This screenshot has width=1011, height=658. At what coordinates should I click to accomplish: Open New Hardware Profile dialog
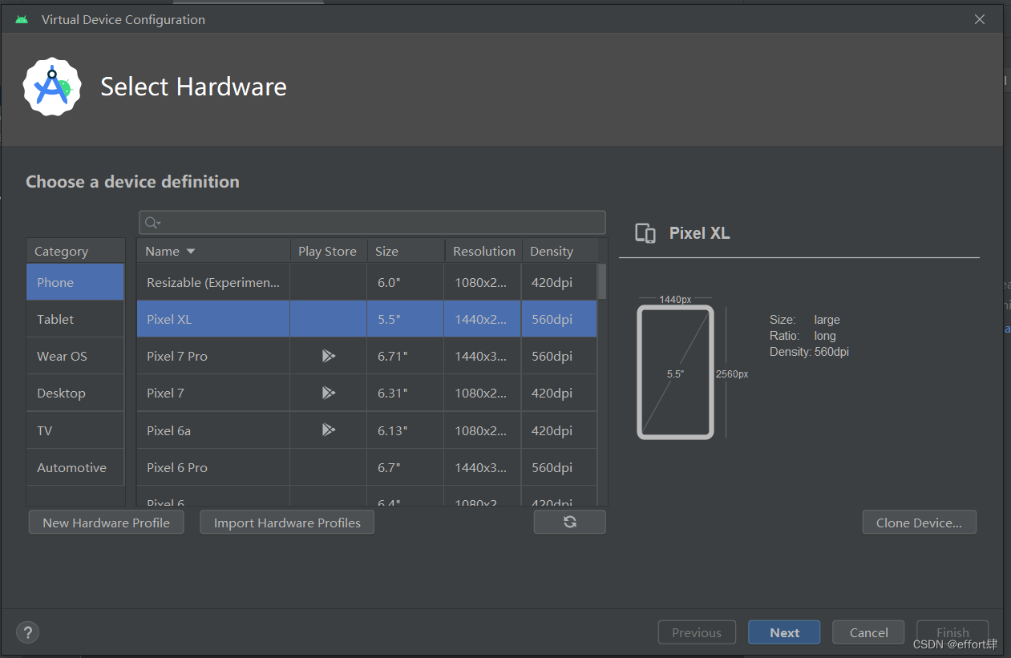[106, 523]
